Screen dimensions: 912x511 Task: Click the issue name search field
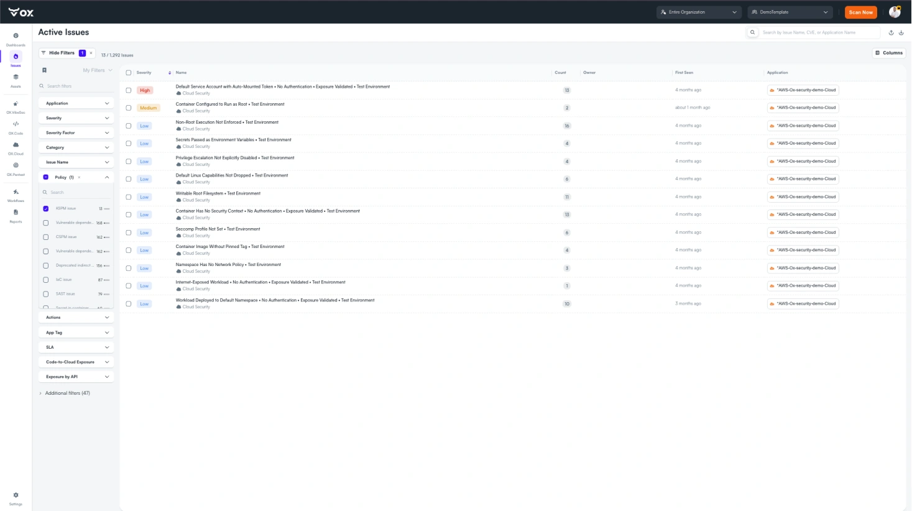click(819, 32)
